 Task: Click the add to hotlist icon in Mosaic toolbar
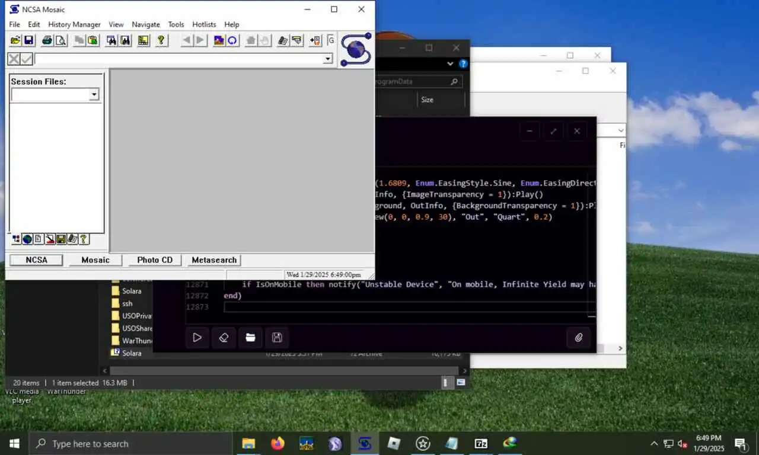pyautogui.click(x=315, y=40)
